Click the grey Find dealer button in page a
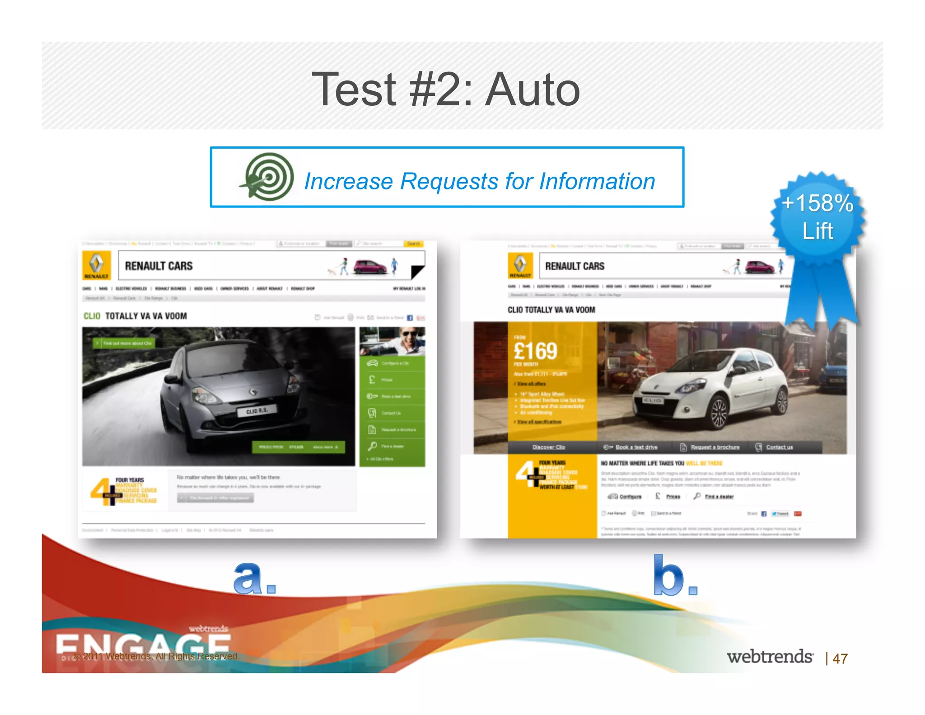The image size is (925, 715). (x=339, y=244)
